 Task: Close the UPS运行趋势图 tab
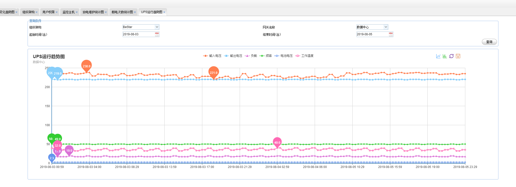(164, 12)
